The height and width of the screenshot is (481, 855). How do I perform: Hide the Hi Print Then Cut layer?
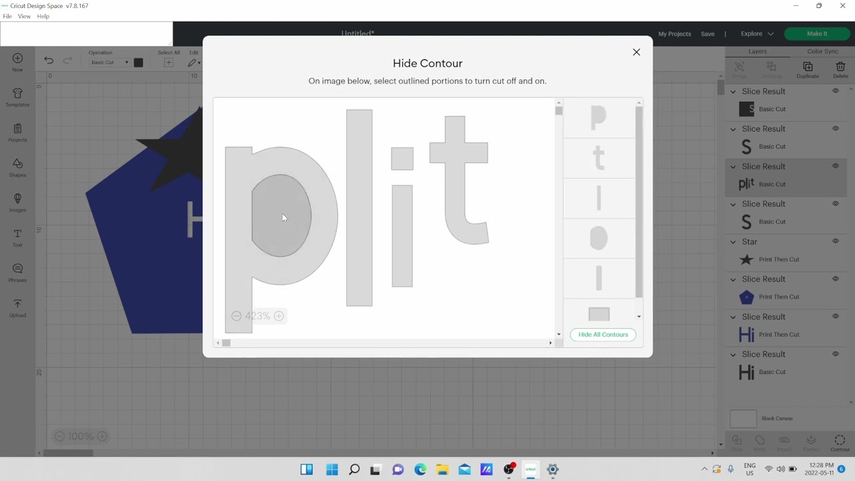click(836, 317)
